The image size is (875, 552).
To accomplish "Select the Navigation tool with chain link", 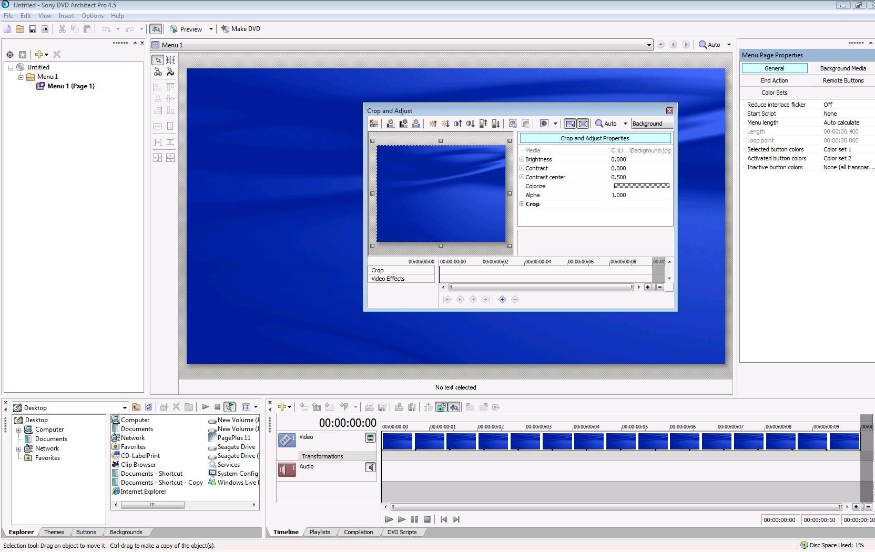I will tap(158, 72).
